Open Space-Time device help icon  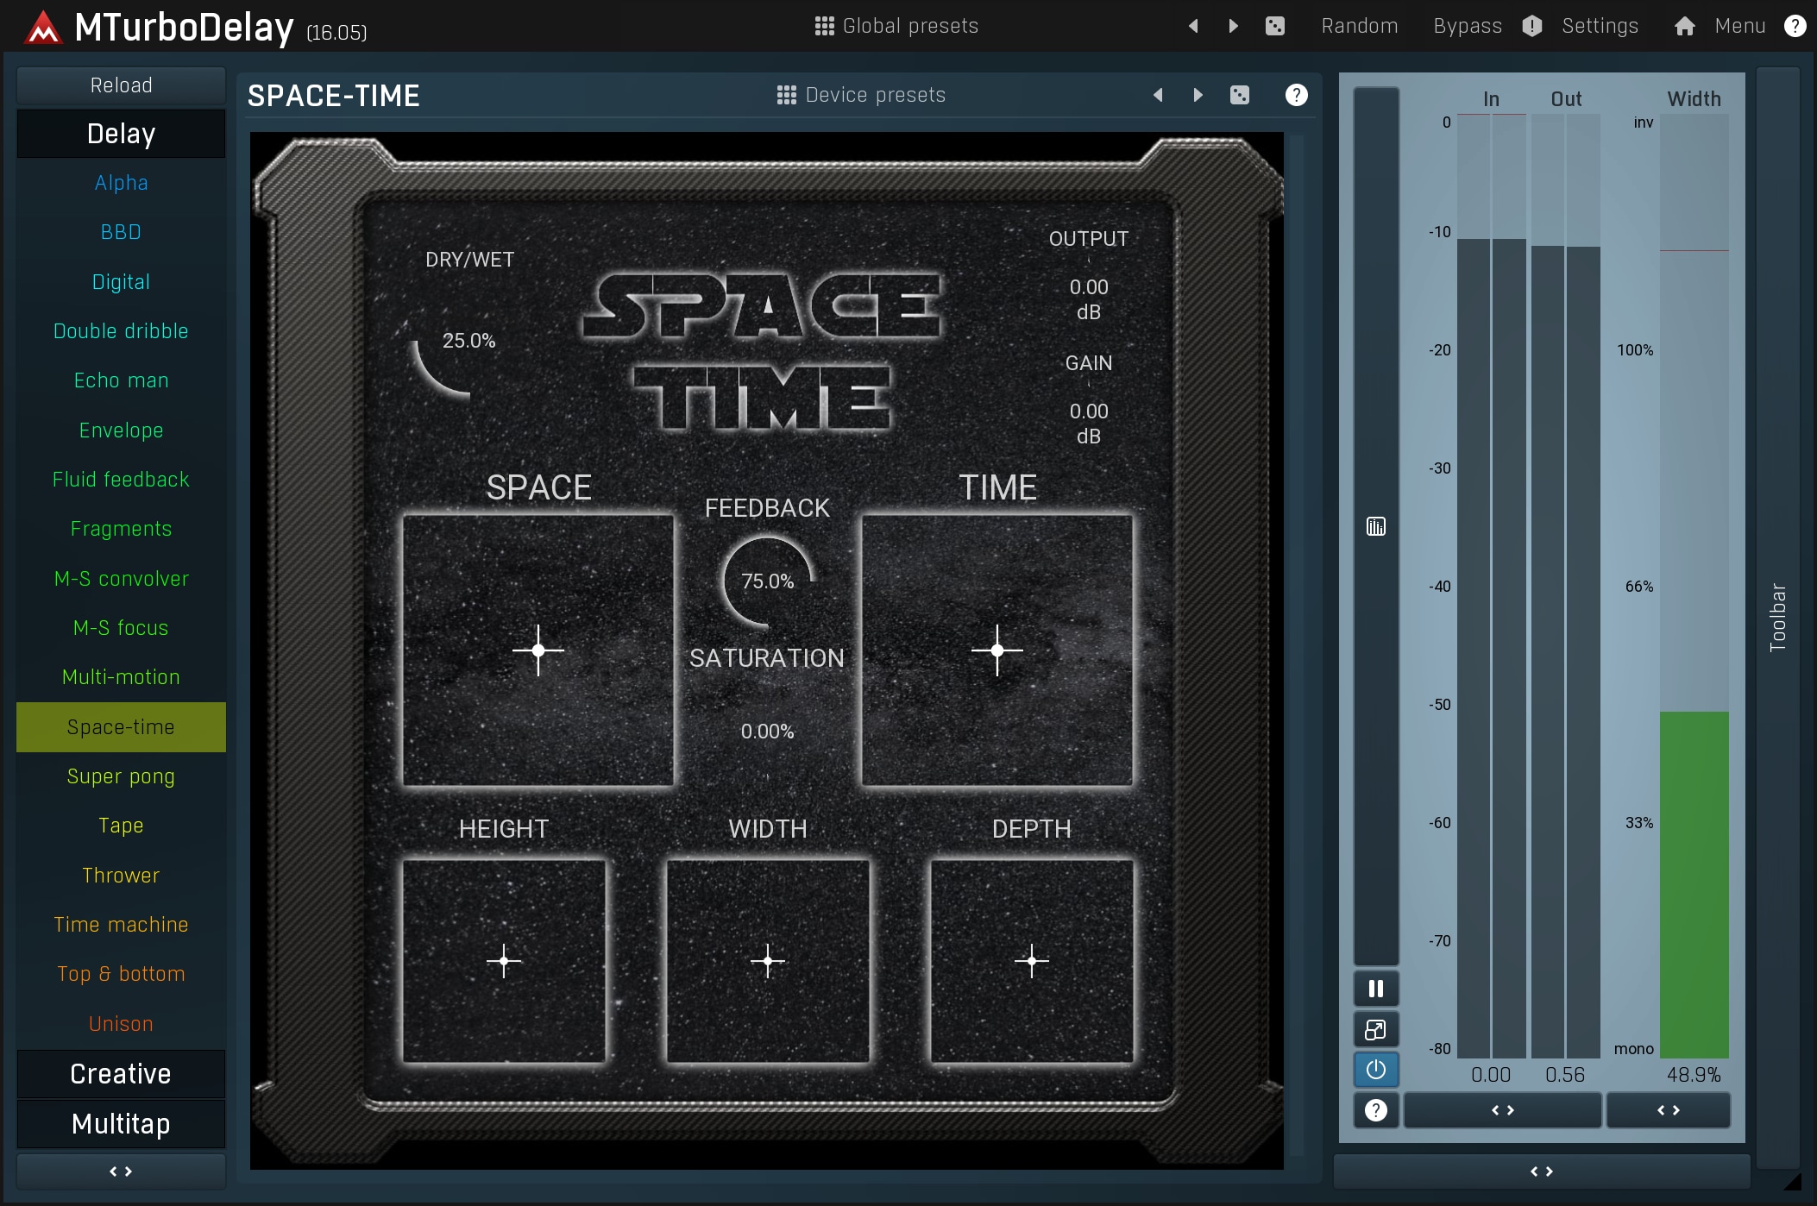point(1296,95)
